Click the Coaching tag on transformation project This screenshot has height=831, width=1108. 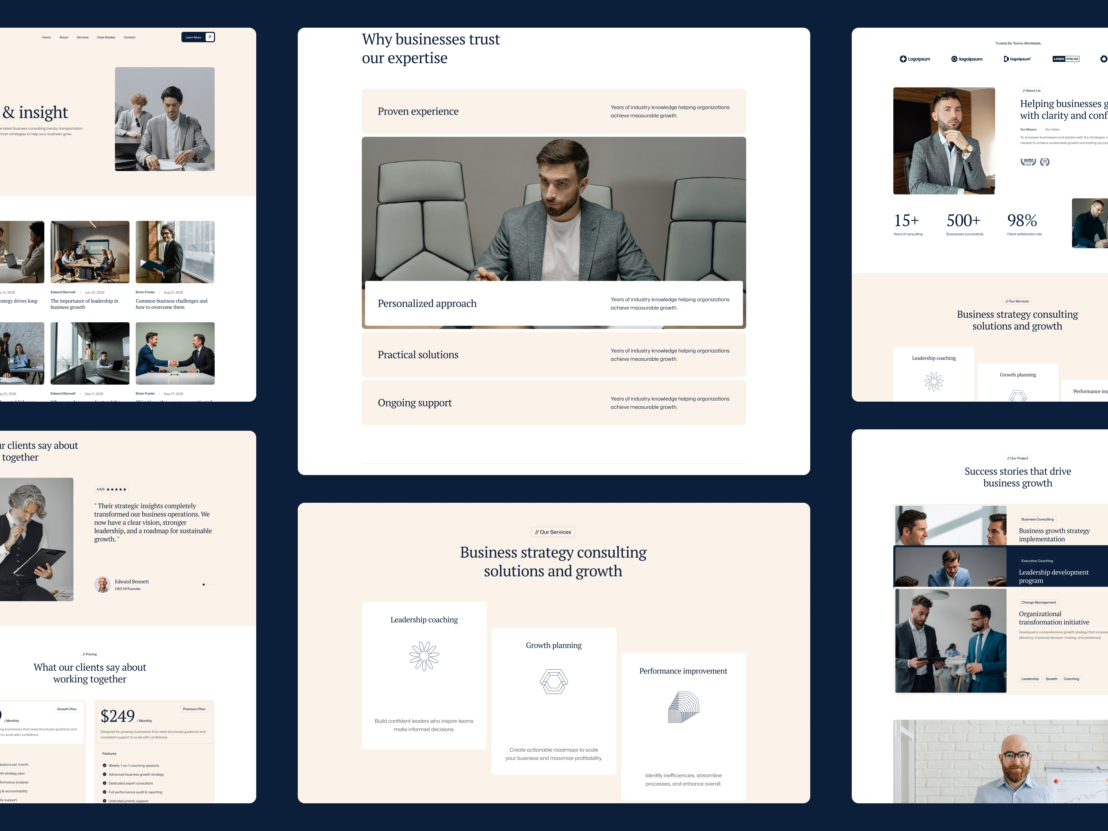pyautogui.click(x=1071, y=679)
